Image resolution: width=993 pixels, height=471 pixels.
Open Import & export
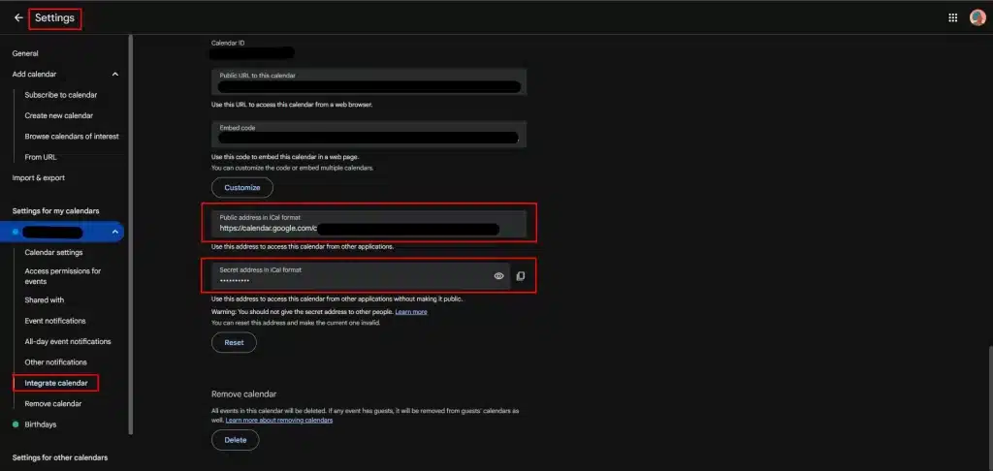38,177
